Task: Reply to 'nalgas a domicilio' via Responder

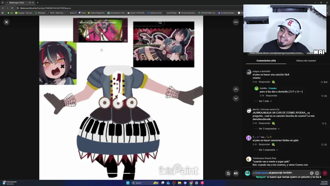Action: pos(264,82)
